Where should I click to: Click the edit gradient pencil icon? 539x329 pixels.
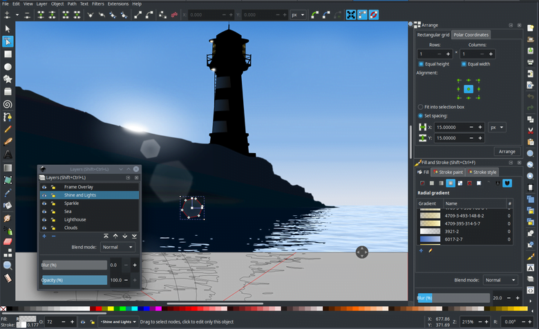coord(430,250)
